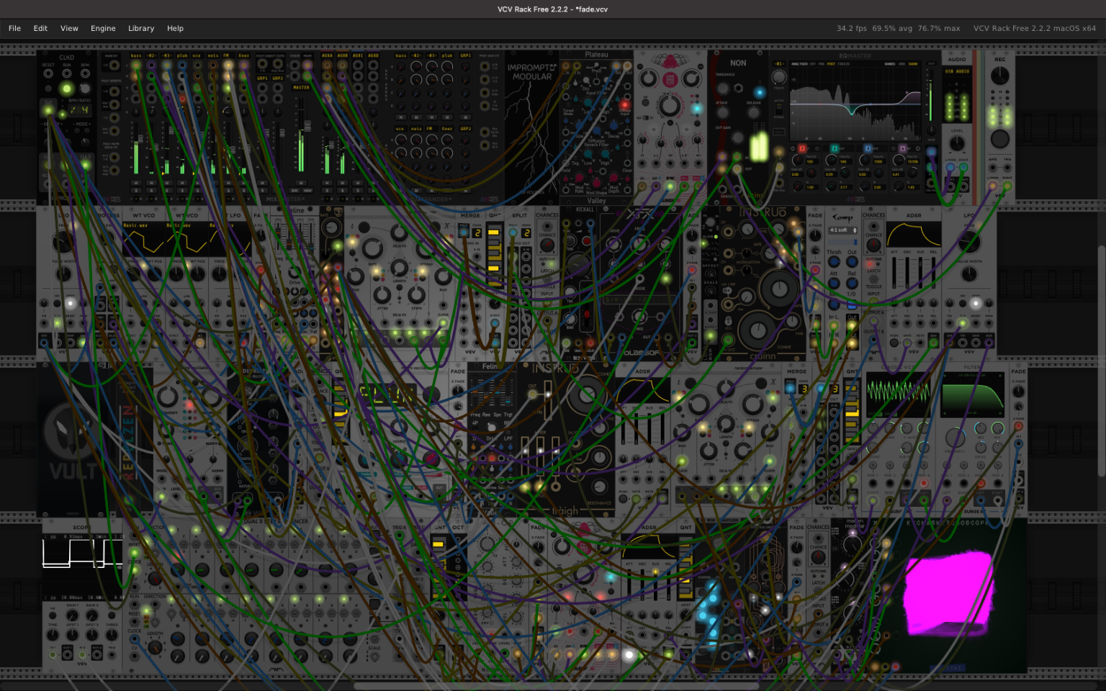Set EQMaster analyser to FREEZE

click(844, 64)
